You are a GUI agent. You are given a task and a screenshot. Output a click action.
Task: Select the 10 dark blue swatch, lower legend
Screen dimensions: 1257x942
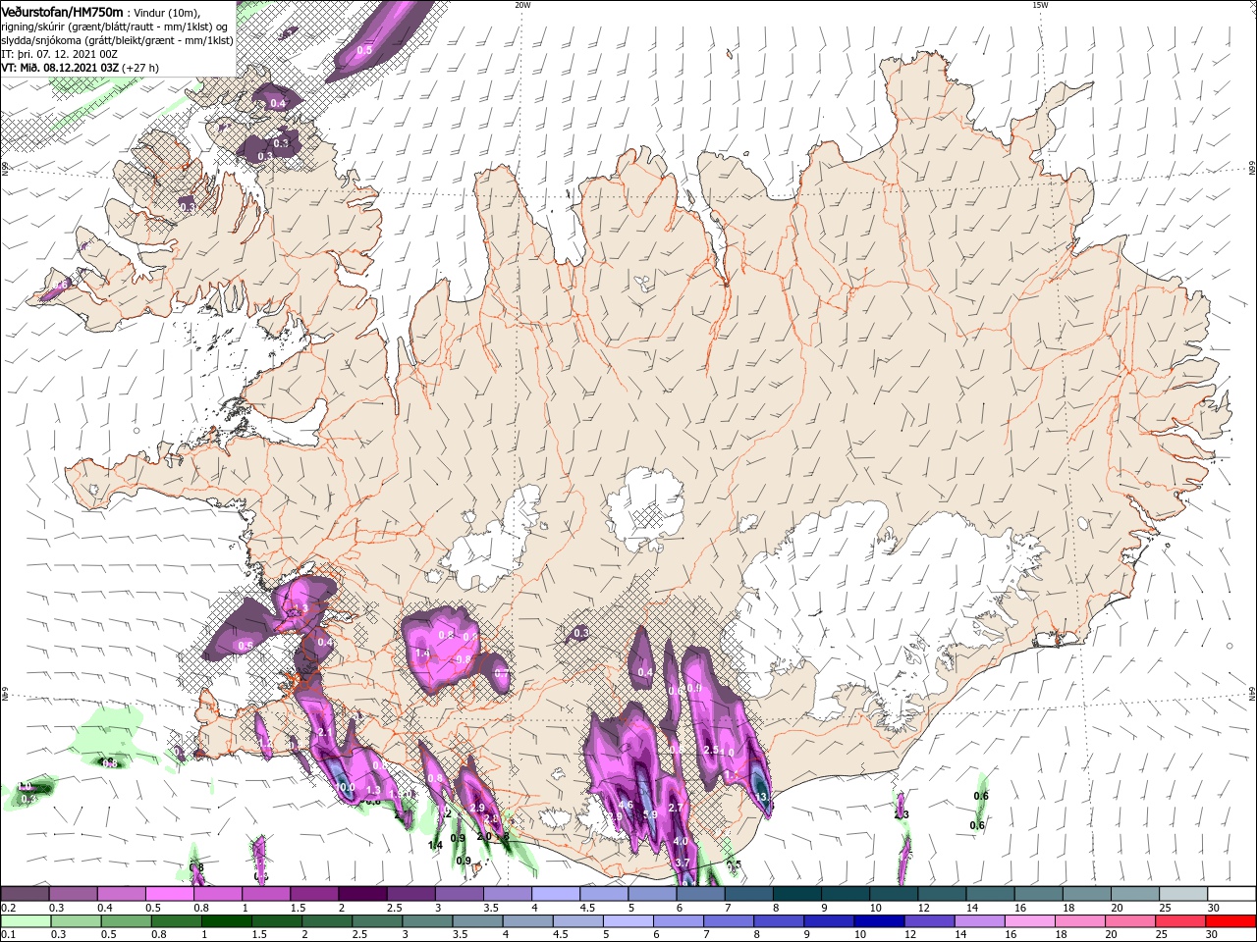[877, 921]
